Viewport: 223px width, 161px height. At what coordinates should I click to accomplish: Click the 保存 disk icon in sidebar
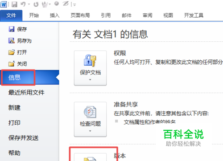[12, 29]
